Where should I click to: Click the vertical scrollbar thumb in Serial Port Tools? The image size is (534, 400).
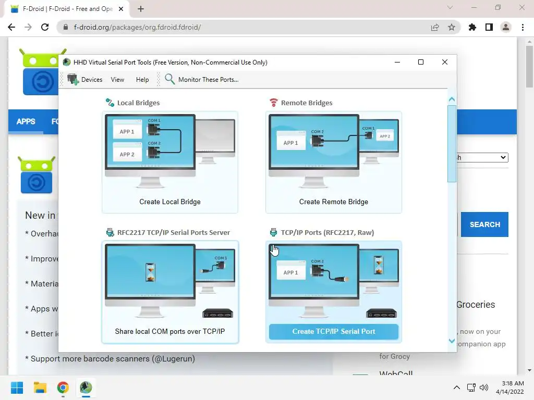(452, 144)
